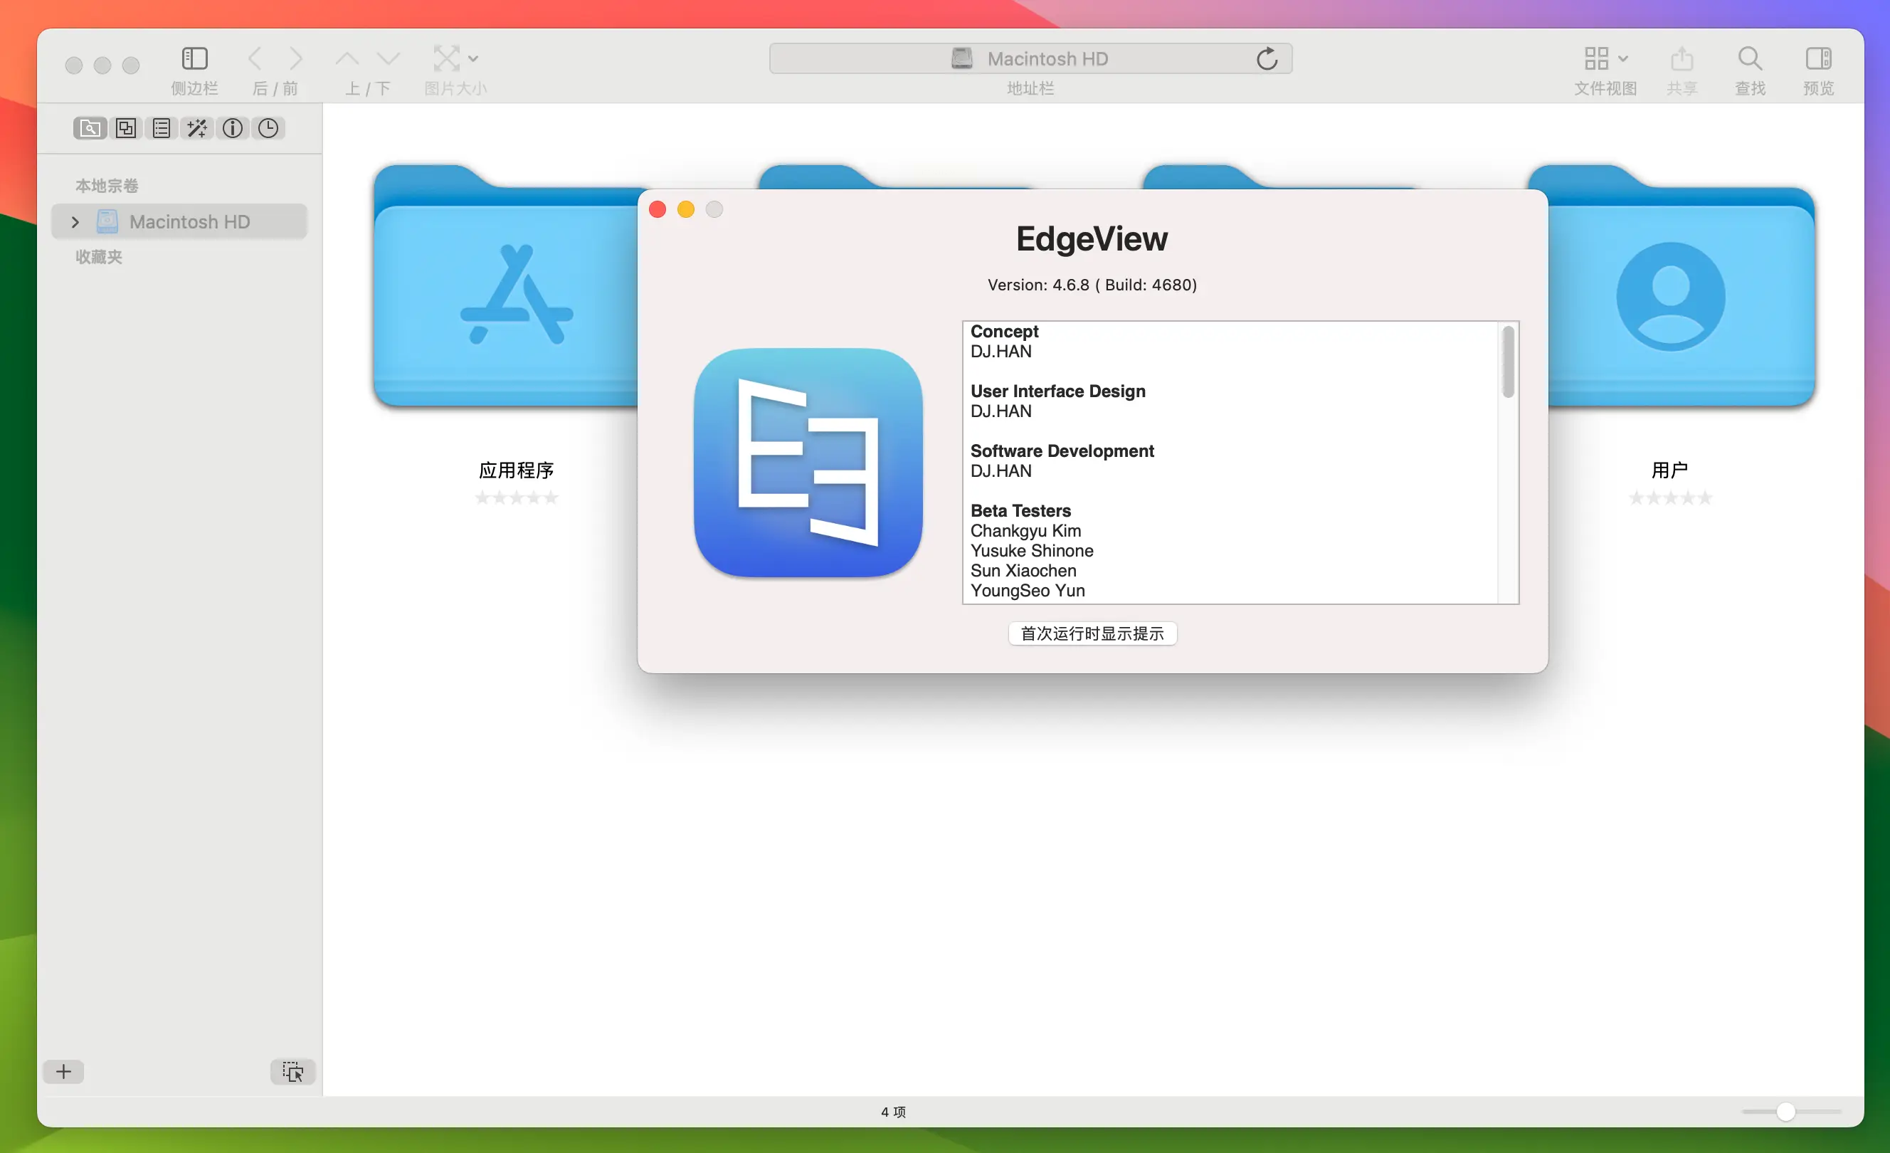Screen dimensions: 1890x1153
Task: Open the 文件视图 view mode dropdown
Action: tap(1605, 59)
